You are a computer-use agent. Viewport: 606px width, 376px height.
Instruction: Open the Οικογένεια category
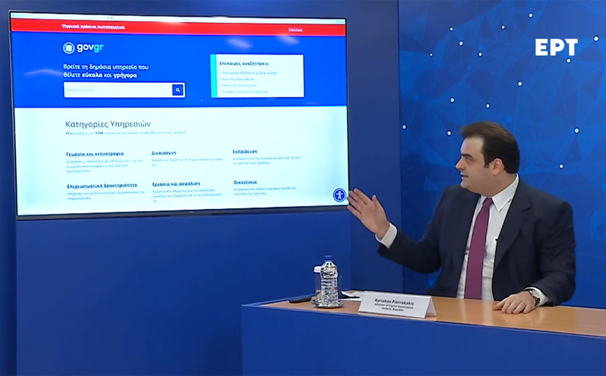tap(246, 182)
